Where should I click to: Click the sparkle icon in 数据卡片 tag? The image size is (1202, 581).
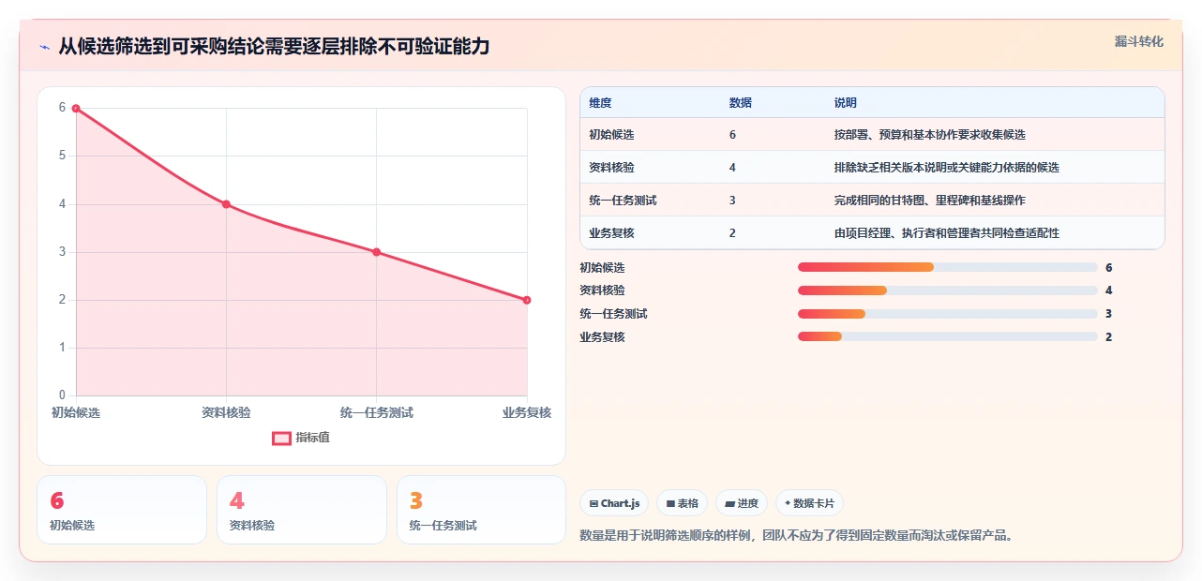coord(788,503)
